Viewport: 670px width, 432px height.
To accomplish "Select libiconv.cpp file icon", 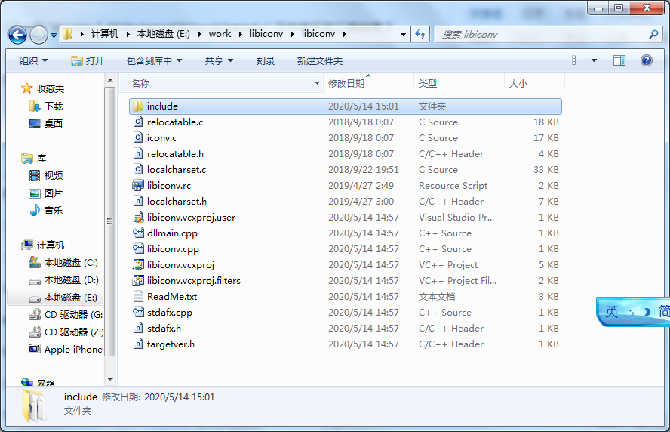I will (137, 248).
